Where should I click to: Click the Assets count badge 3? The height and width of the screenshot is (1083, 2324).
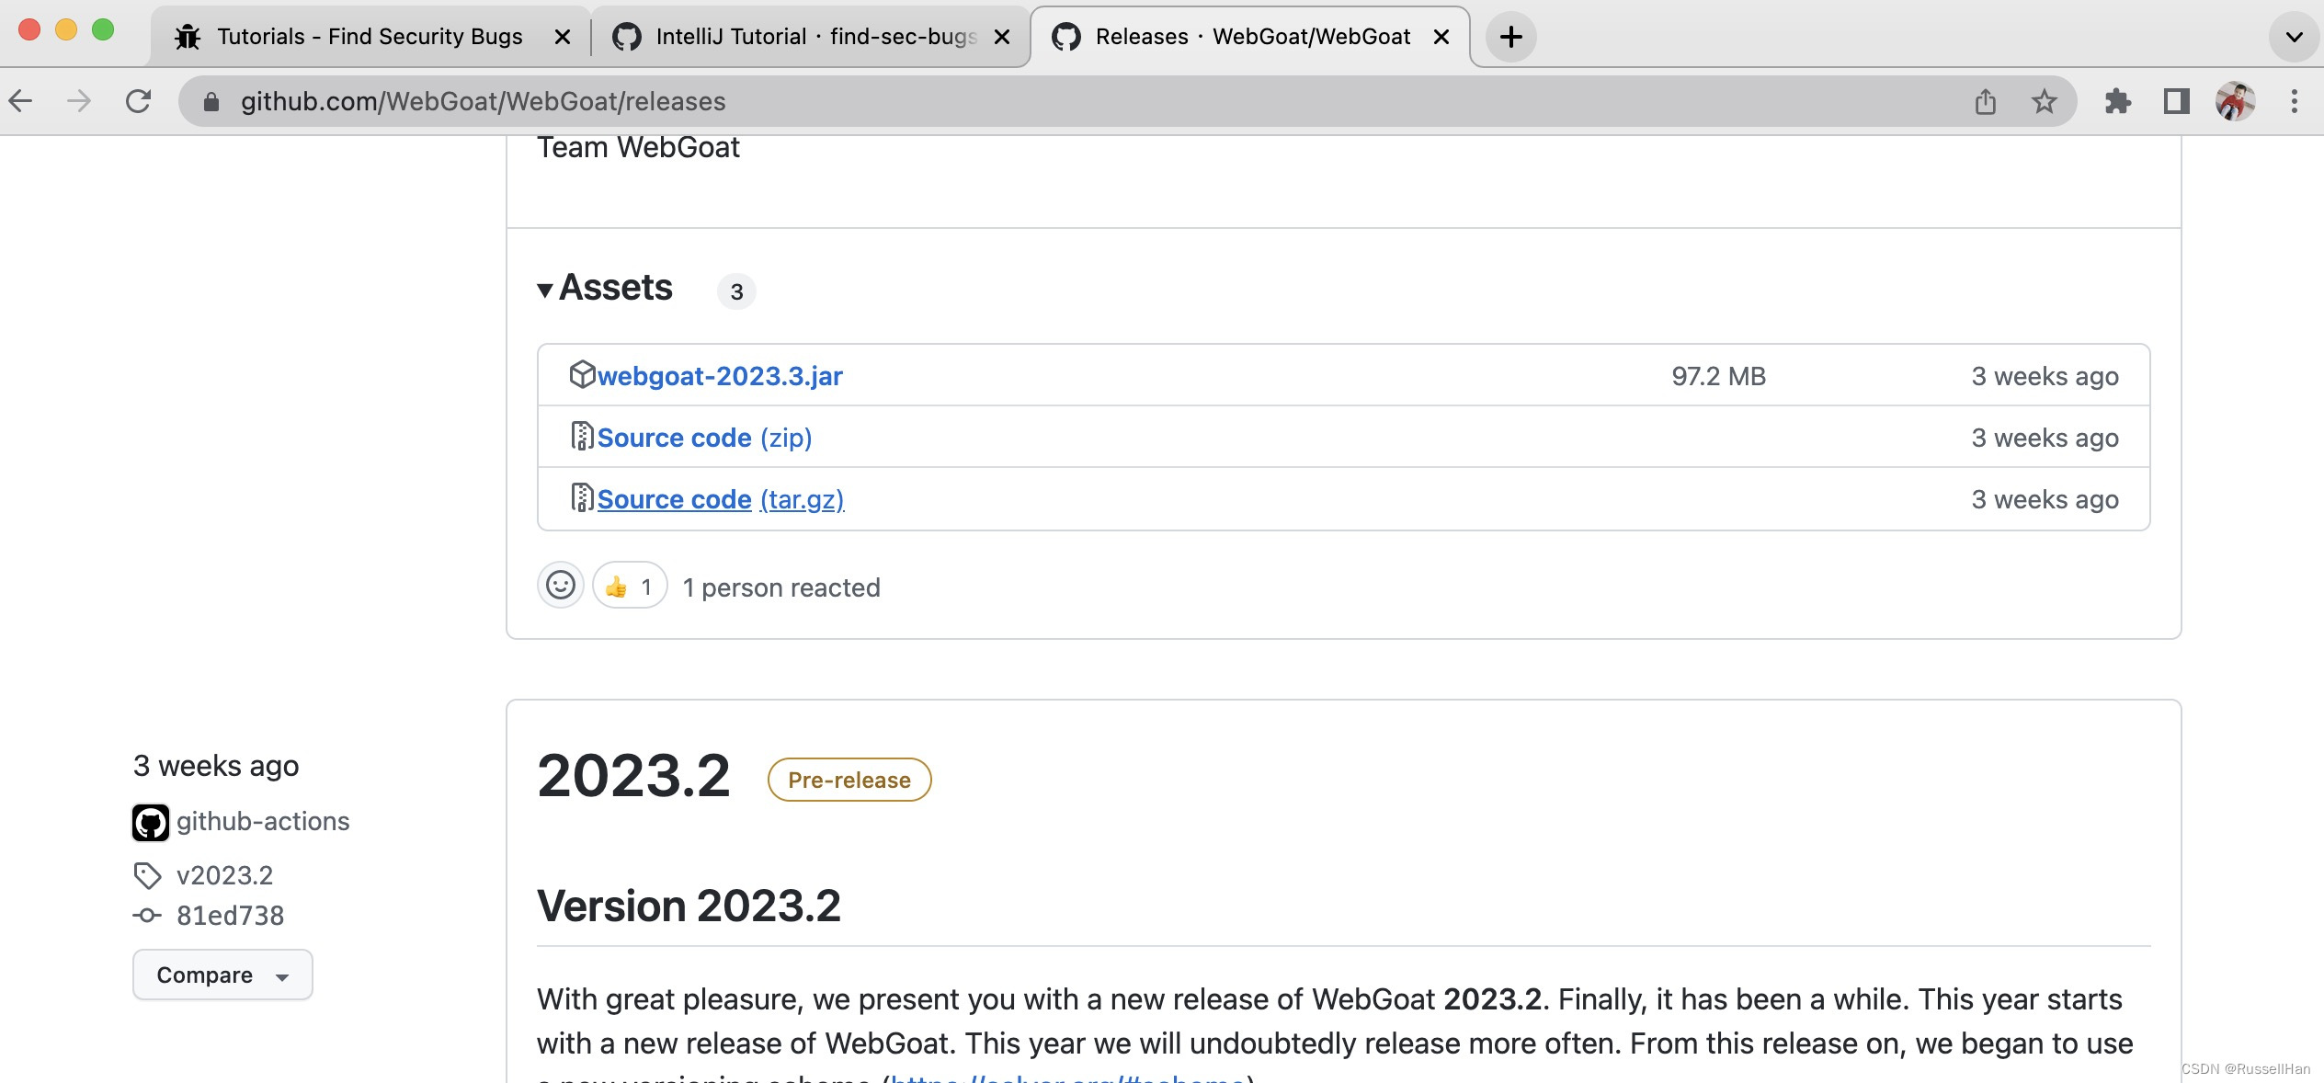(736, 291)
